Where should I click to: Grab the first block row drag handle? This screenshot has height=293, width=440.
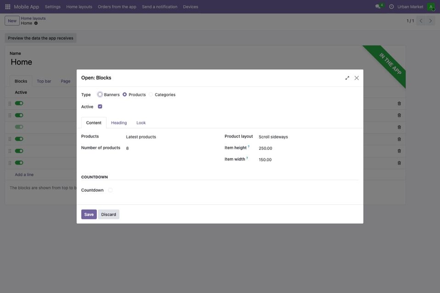10,104
